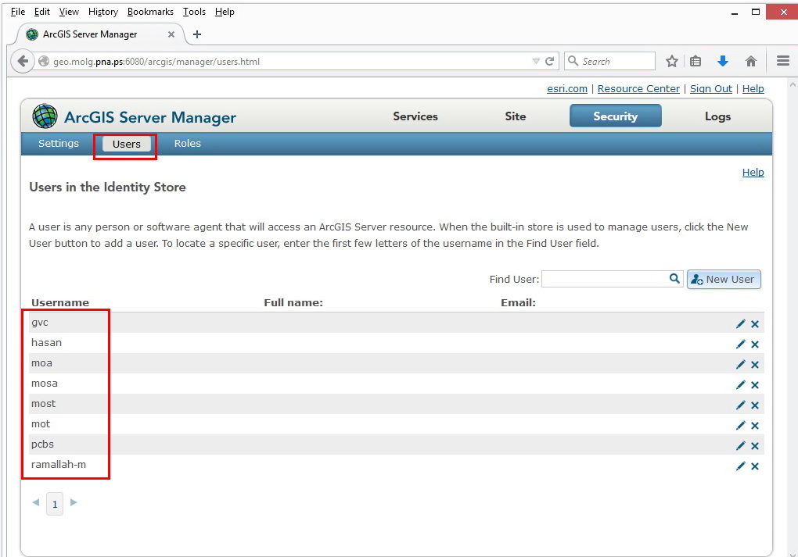Click the ramallah-m username
This screenshot has width=798, height=557.
tap(59, 465)
